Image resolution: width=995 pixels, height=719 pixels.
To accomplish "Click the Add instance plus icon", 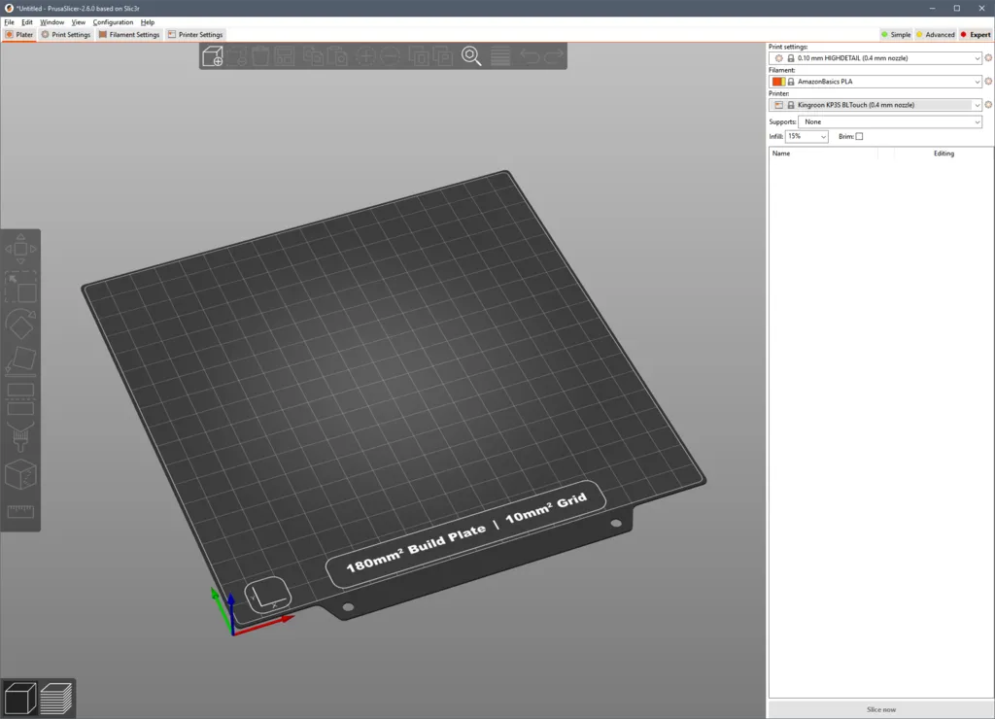I will click(365, 56).
